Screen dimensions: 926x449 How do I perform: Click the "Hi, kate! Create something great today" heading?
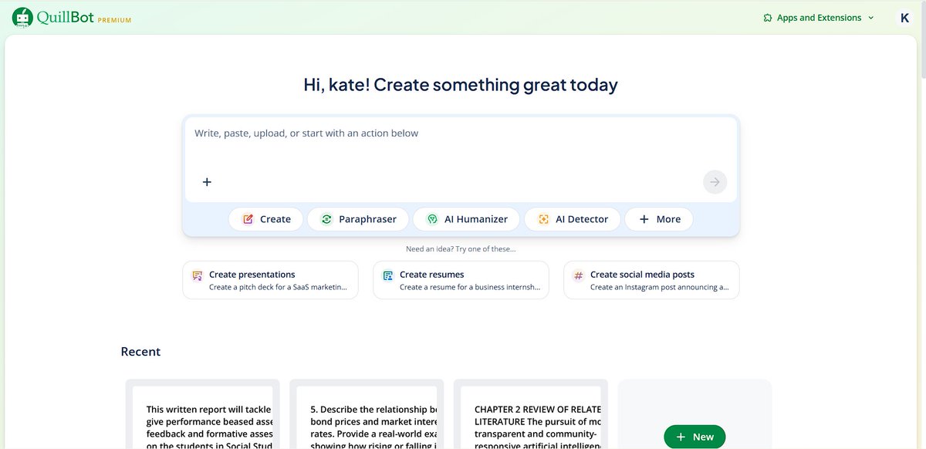461,85
